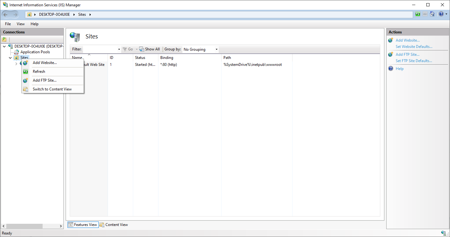Select the DESKTOP-0O4UI0E server in Connections tree
450x237 pixels.
[39, 46]
